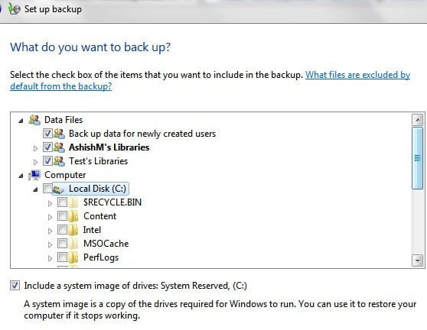Select the Computer tree item label
The image size is (427, 330).
click(x=65, y=175)
